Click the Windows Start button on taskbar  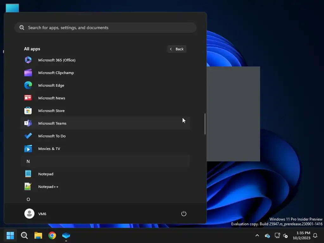point(10,235)
